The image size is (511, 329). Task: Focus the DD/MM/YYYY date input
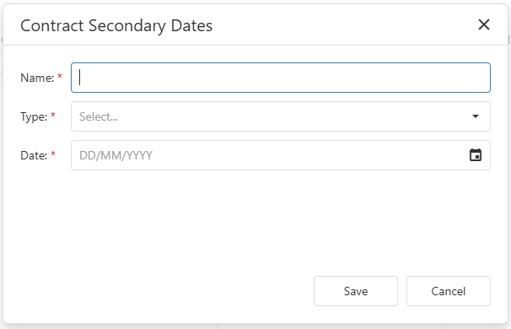point(281,155)
